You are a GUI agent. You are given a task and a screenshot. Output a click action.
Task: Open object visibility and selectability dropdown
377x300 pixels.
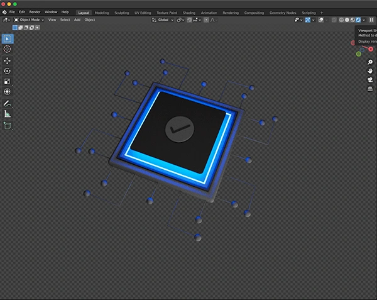[298, 19]
